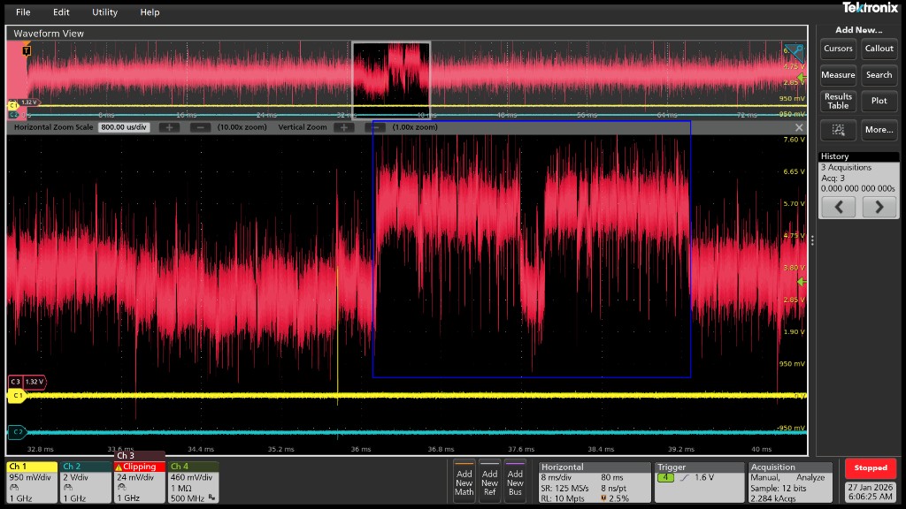The height and width of the screenshot is (509, 906).
Task: Click the trigger level arrow in overview
Action: pos(802,77)
